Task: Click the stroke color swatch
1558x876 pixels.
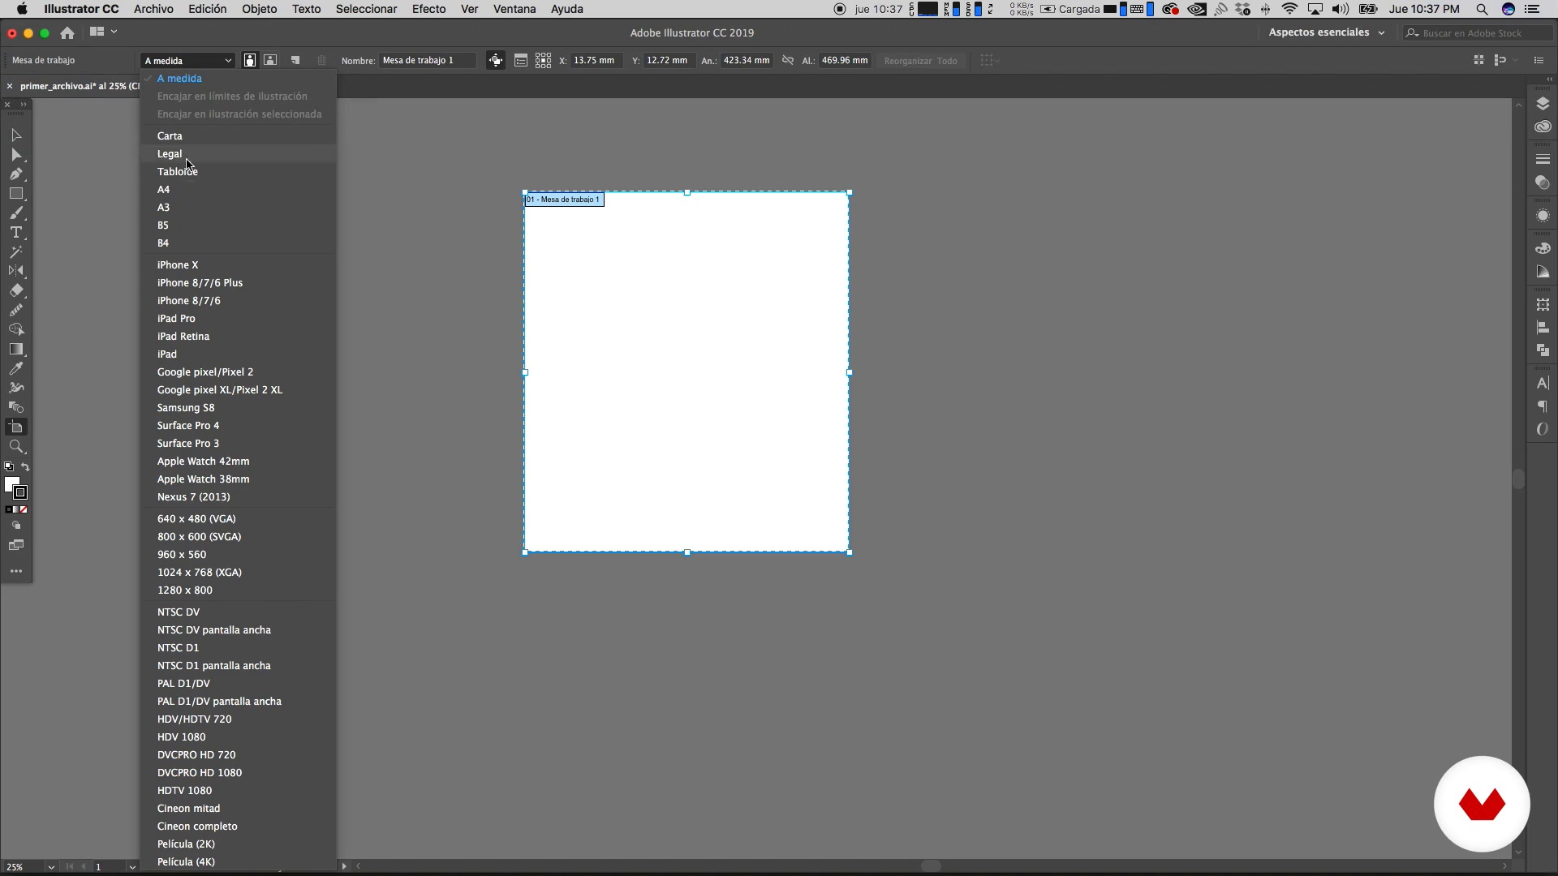Action: (x=20, y=492)
